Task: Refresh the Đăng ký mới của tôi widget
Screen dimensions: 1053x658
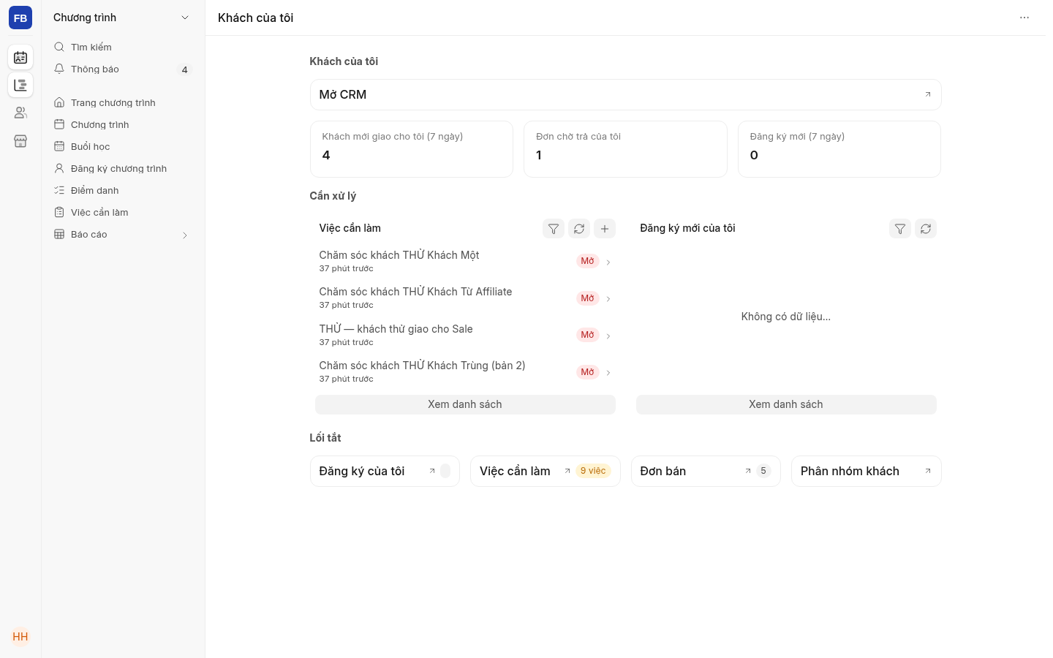Action: tap(926, 229)
